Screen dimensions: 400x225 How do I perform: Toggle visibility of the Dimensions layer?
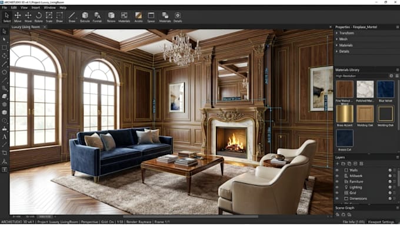tap(337, 199)
